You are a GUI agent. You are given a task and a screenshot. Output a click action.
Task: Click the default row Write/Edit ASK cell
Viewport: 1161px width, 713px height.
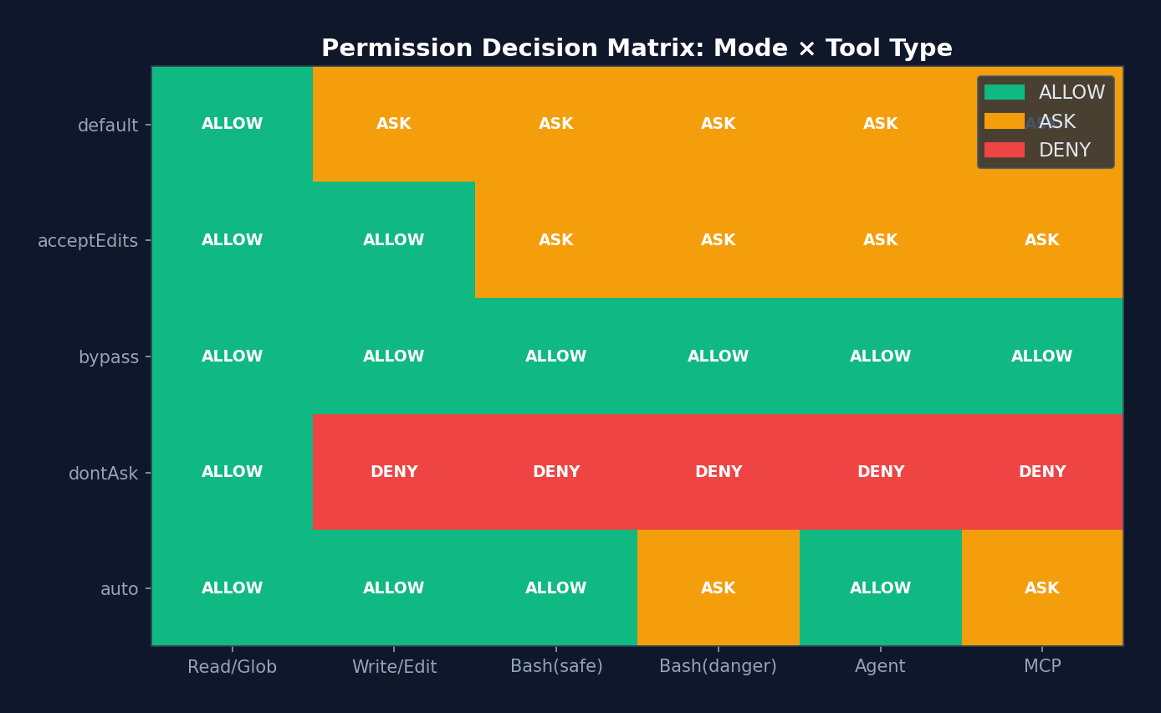point(394,124)
